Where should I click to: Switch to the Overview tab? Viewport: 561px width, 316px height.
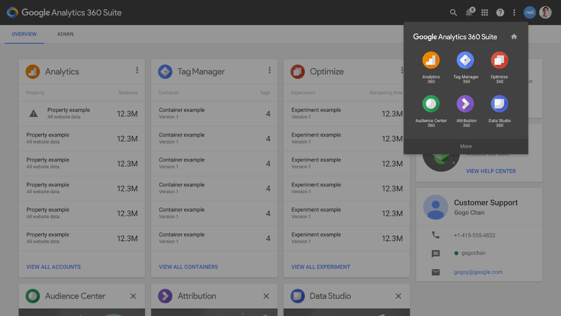click(24, 34)
